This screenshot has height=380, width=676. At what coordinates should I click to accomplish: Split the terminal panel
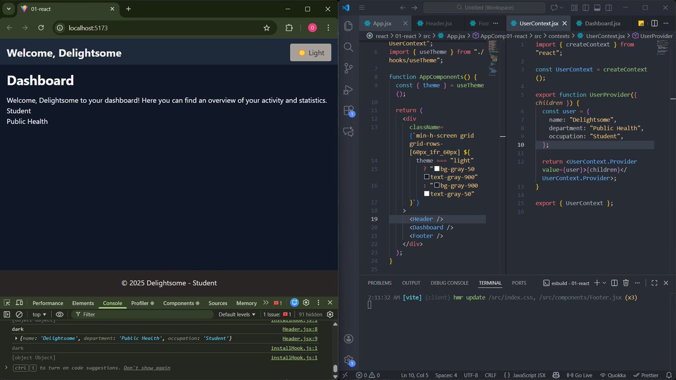[x=615, y=283]
